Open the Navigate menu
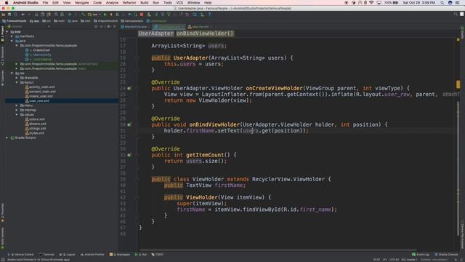This screenshot has width=465, height=262. (x=82, y=3)
